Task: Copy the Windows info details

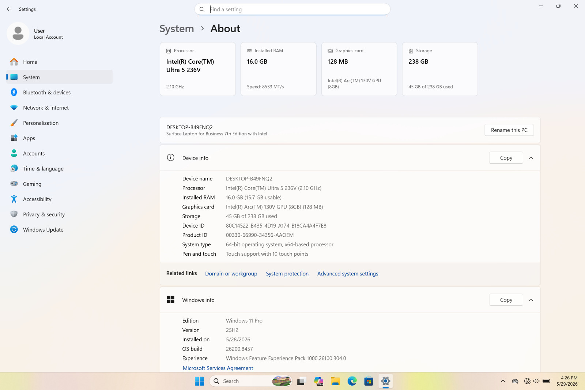Action: (x=506, y=300)
